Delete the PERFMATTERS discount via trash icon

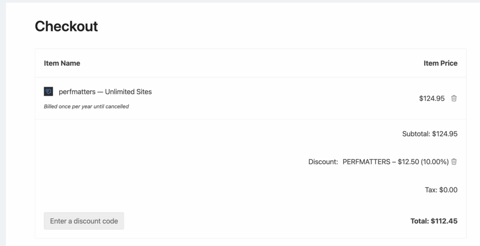point(454,162)
